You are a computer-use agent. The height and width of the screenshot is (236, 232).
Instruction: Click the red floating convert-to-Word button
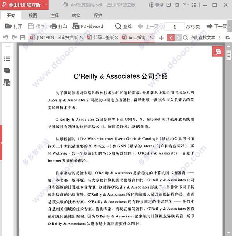tap(218, 51)
